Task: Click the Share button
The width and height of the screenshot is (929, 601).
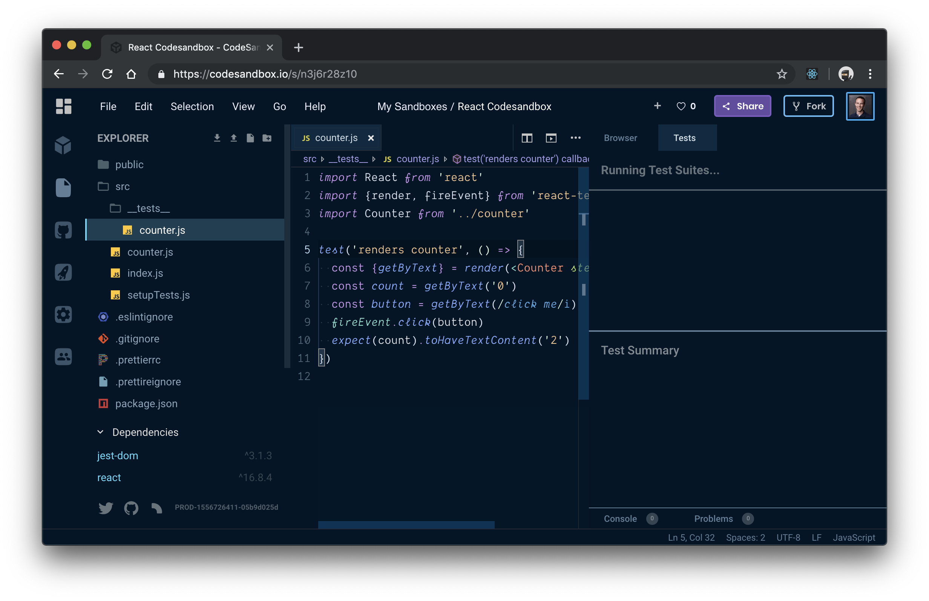Action: (742, 106)
